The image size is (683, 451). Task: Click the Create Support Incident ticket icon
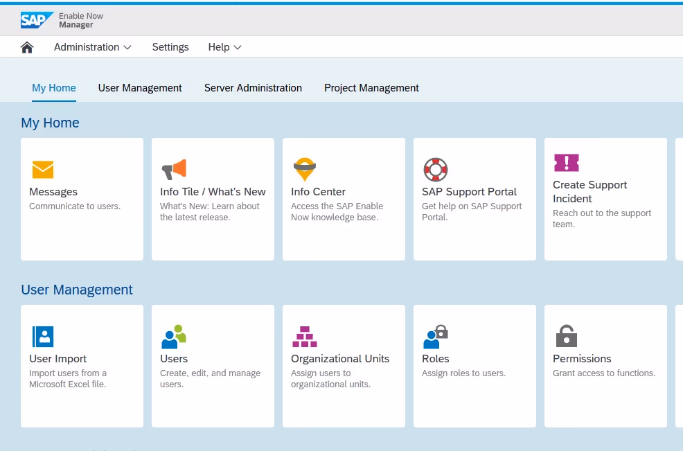point(566,163)
